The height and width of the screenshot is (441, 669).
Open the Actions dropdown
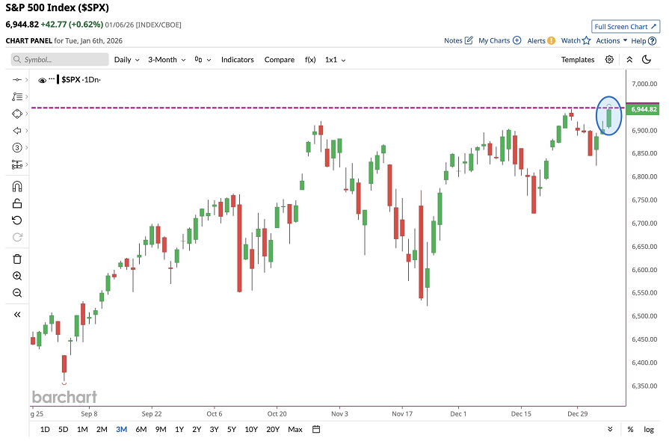[609, 40]
